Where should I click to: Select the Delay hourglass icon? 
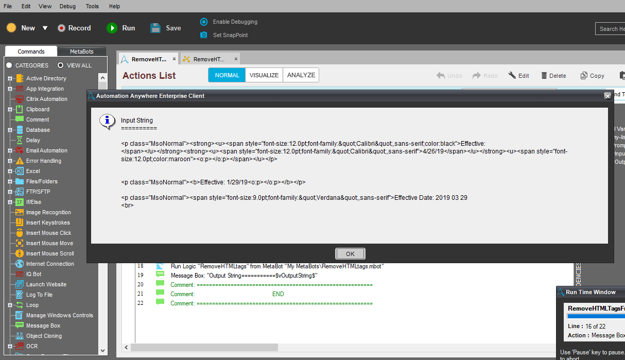pos(20,140)
